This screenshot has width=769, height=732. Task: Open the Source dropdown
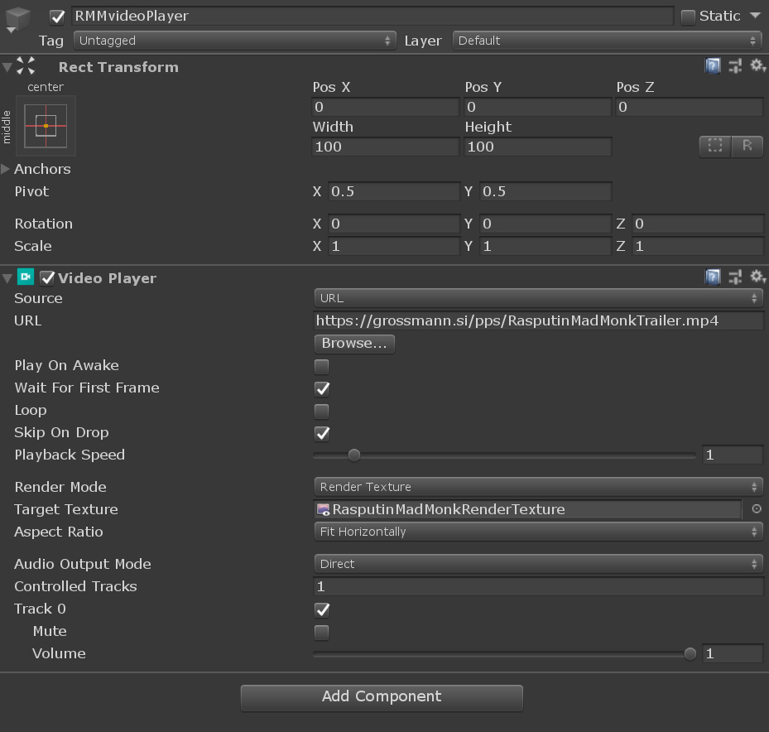click(538, 298)
